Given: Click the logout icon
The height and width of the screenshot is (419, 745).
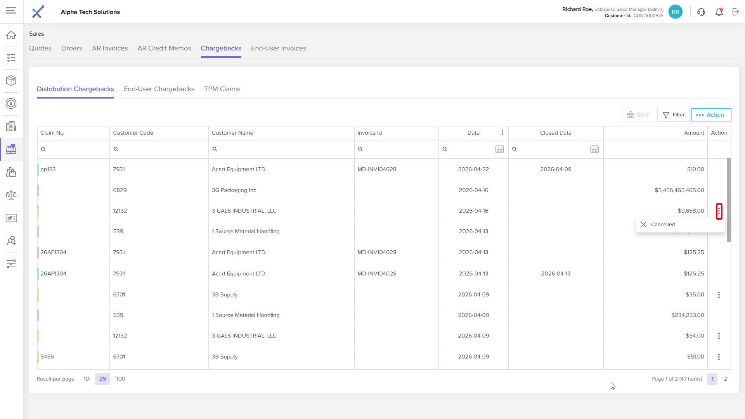Looking at the screenshot, I should (736, 12).
